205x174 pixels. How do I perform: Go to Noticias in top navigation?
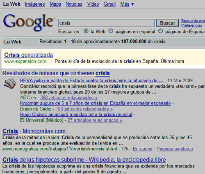click(74, 4)
